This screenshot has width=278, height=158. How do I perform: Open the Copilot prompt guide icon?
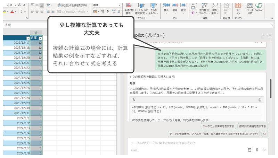pyautogui.click(x=250, y=150)
